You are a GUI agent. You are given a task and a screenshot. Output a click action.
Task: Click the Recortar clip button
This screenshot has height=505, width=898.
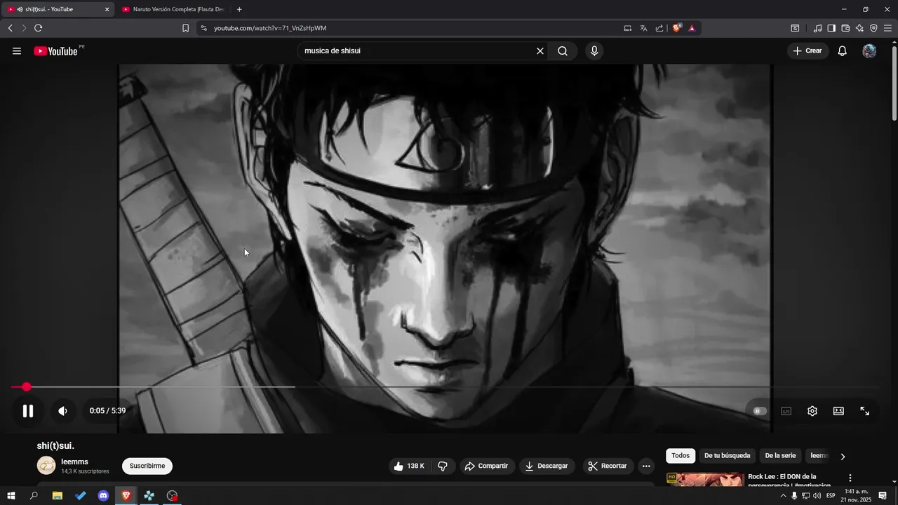pyautogui.click(x=608, y=466)
